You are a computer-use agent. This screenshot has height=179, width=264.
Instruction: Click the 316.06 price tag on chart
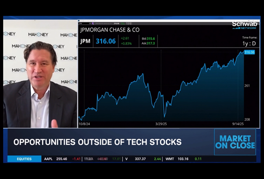[249, 52]
